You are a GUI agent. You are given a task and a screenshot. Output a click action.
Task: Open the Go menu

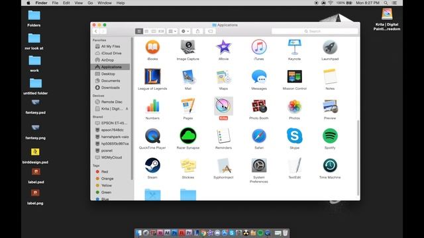(x=90, y=3)
